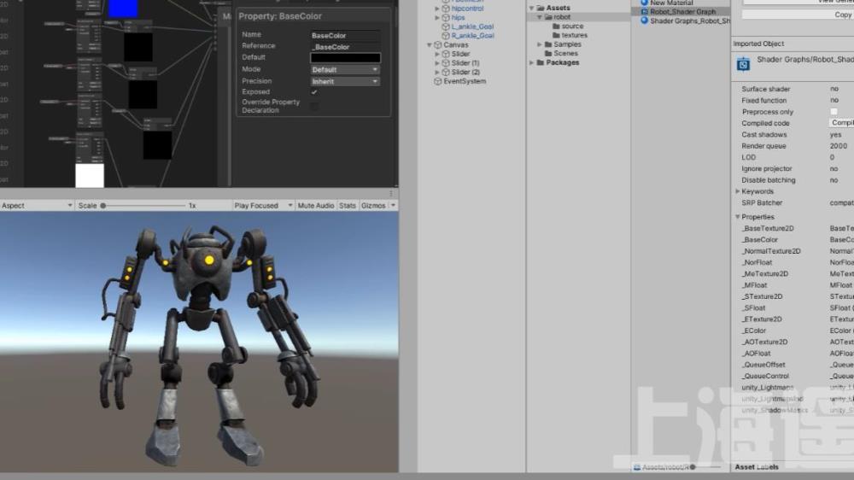
Task: Select the _EColor property row
Action: tap(793, 331)
